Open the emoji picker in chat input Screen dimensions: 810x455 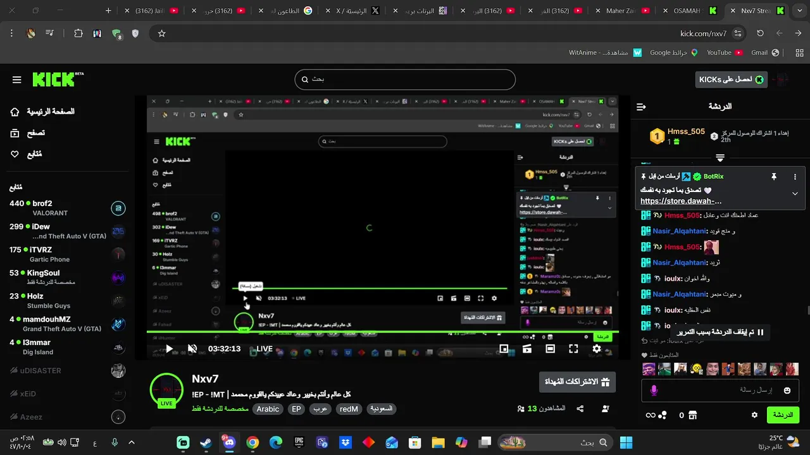point(787,391)
